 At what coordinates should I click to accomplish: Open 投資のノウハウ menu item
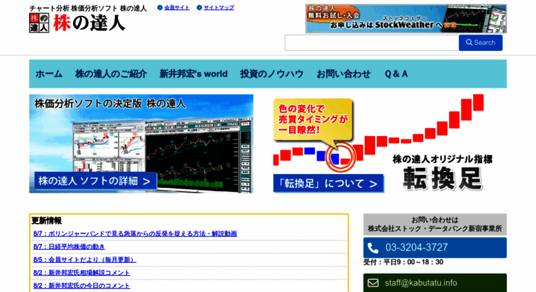[272, 74]
